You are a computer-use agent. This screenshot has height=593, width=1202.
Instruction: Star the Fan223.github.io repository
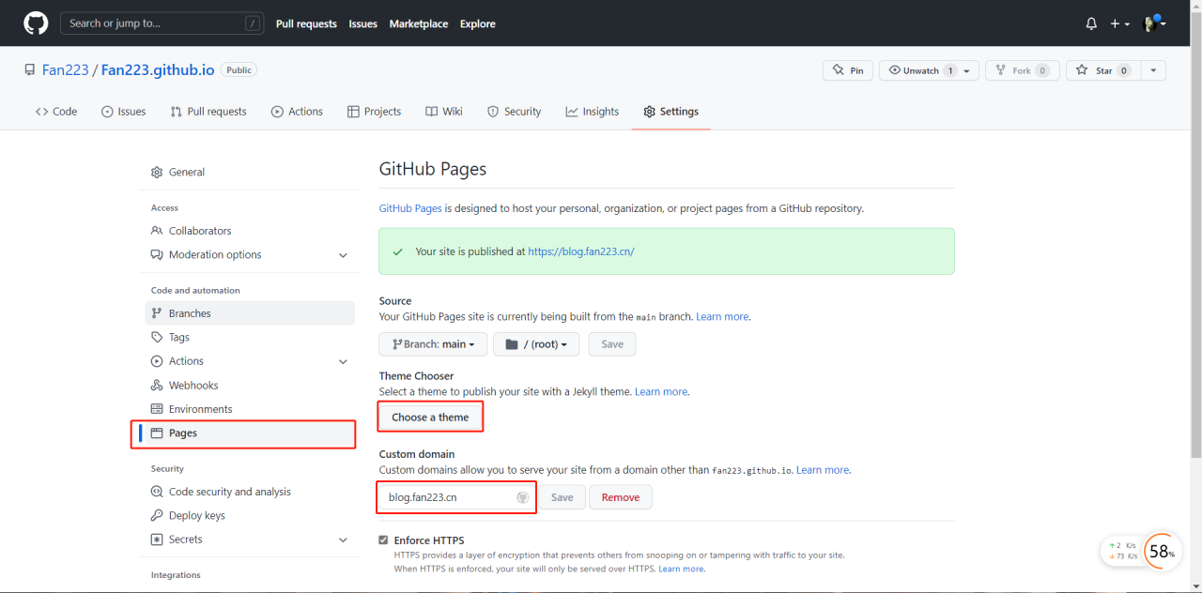point(1095,70)
